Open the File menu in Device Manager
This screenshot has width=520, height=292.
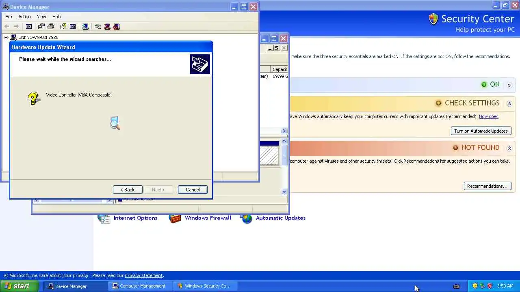[9, 17]
